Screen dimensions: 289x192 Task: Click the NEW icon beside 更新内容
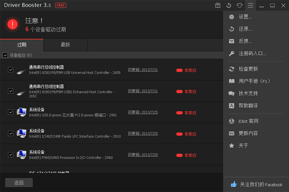tap(232, 133)
